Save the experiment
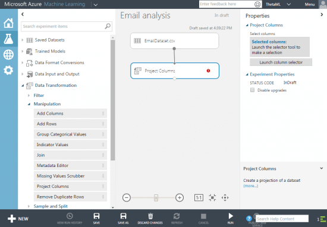 pyautogui.click(x=96, y=219)
